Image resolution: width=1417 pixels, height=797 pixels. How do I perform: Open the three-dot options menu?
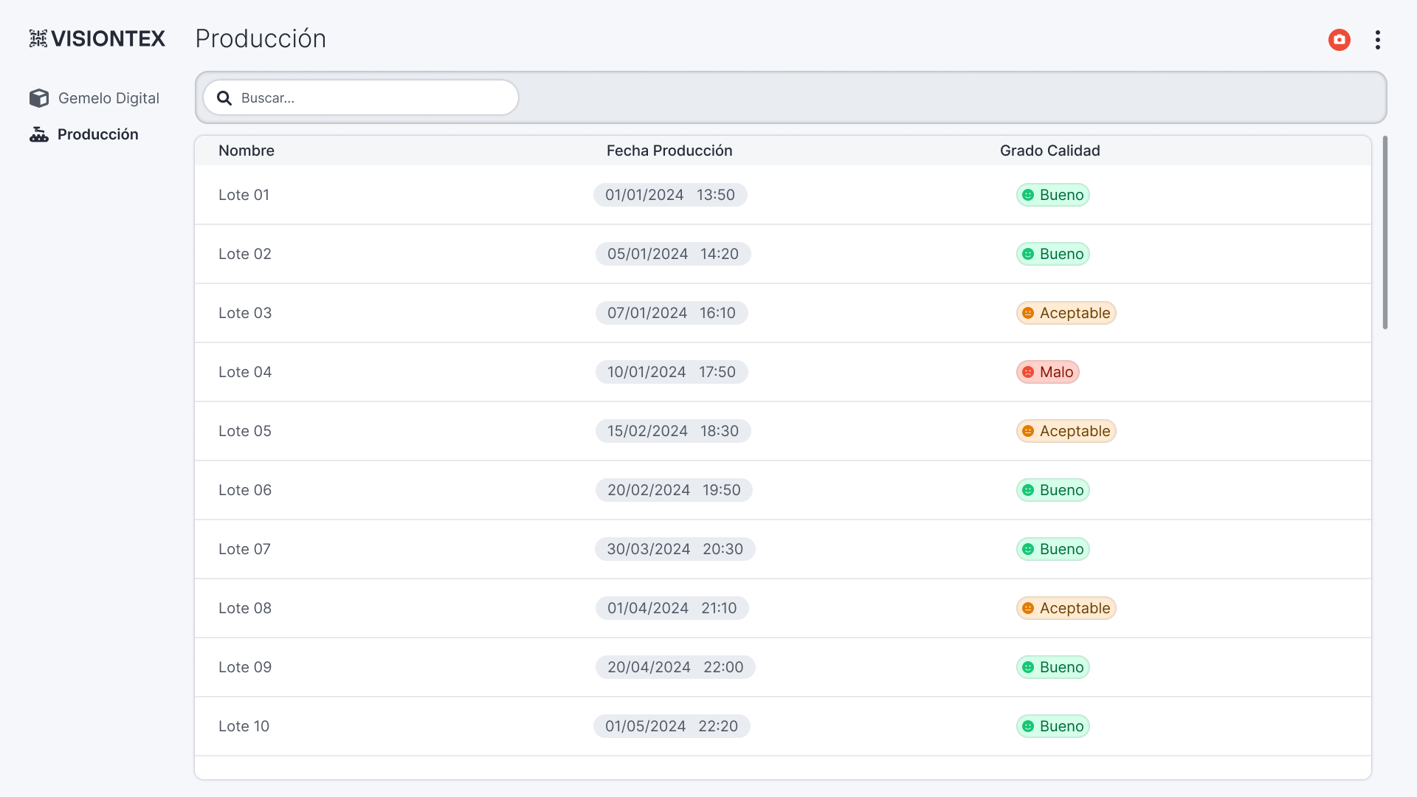point(1378,40)
